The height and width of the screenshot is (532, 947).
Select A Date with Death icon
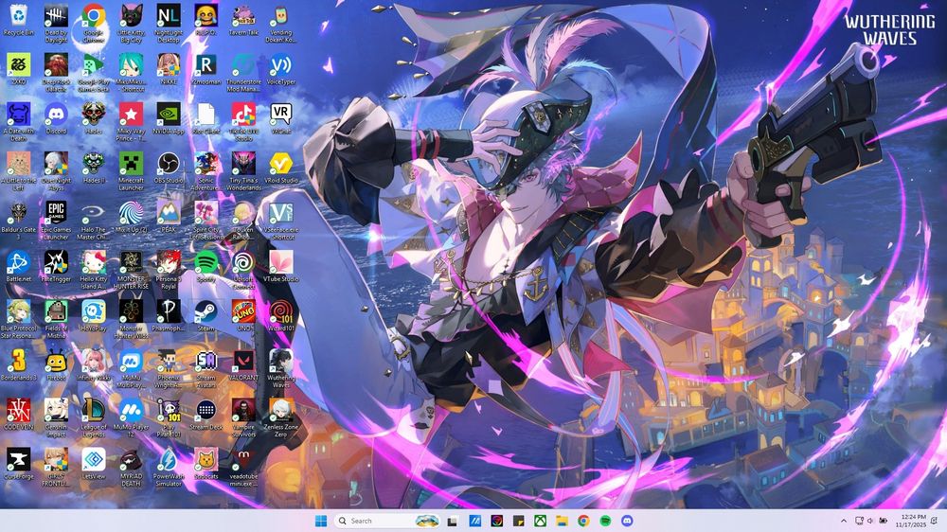pos(19,122)
